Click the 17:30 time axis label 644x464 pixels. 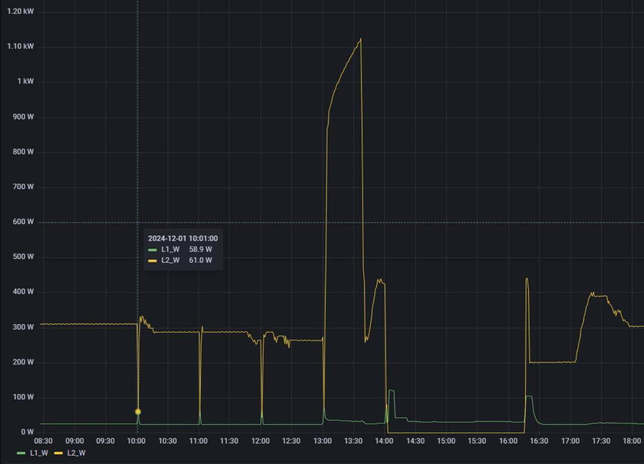click(601, 441)
